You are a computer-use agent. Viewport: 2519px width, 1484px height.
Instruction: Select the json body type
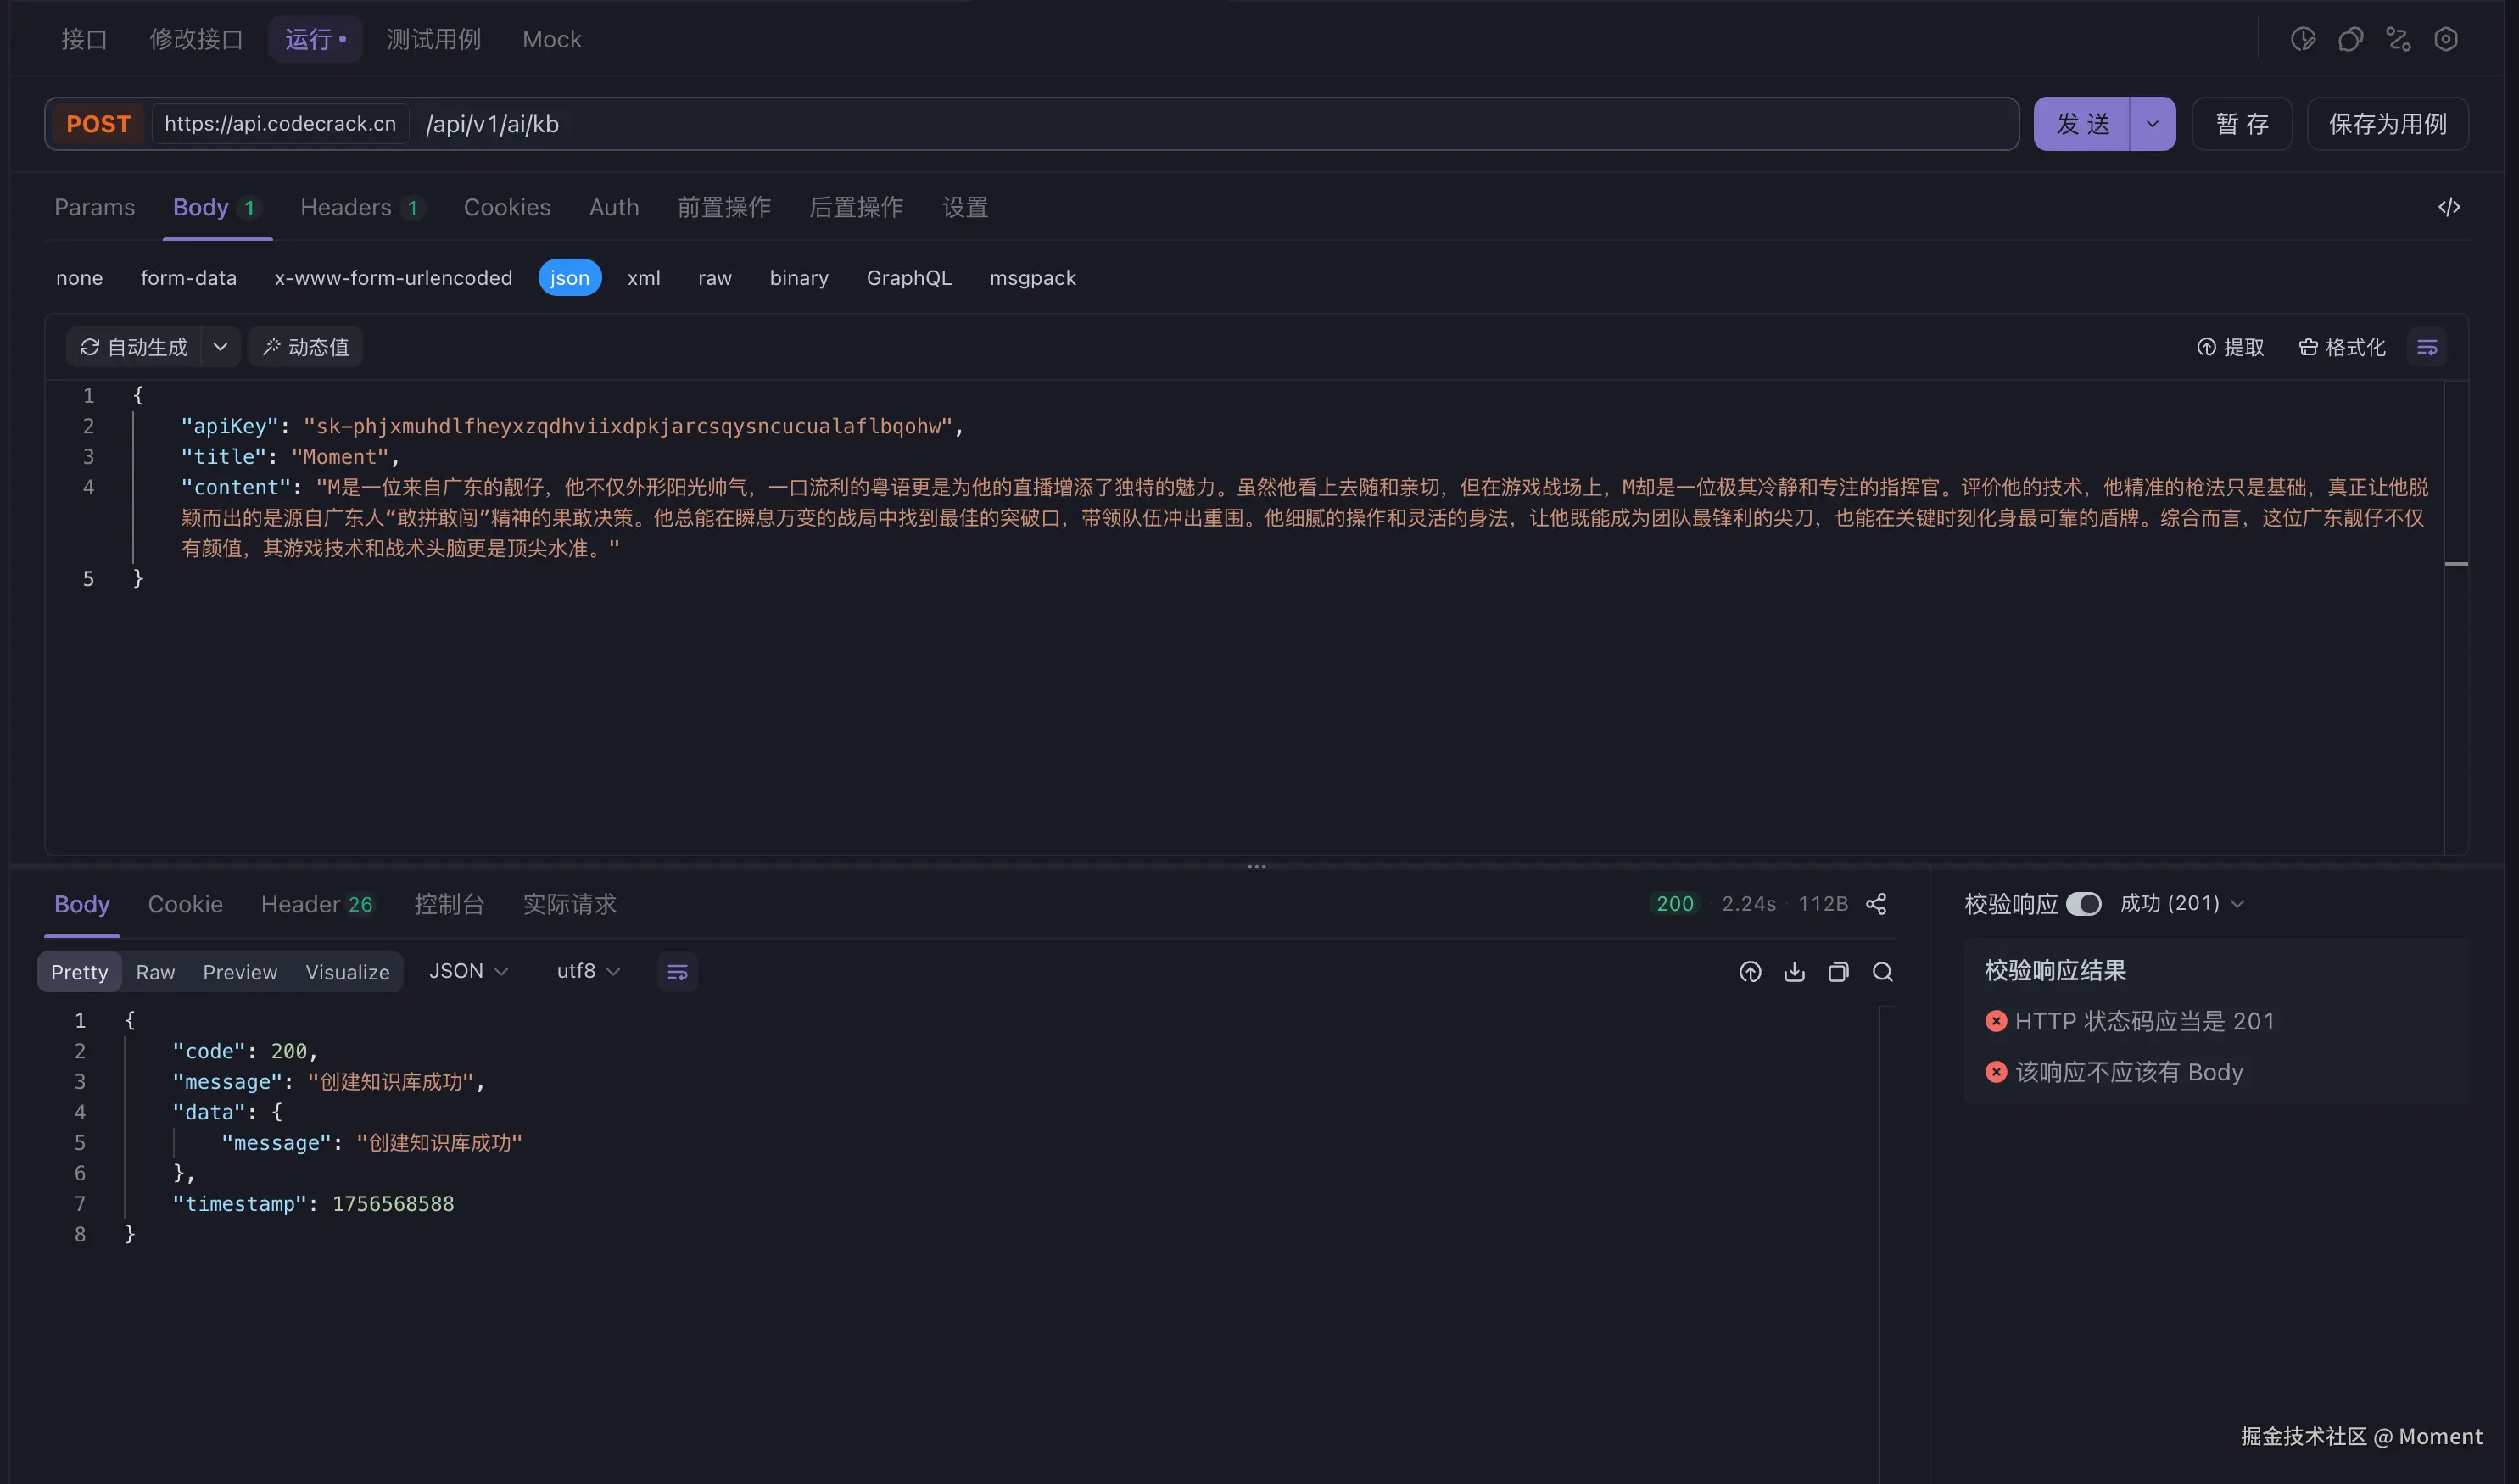pos(569,278)
